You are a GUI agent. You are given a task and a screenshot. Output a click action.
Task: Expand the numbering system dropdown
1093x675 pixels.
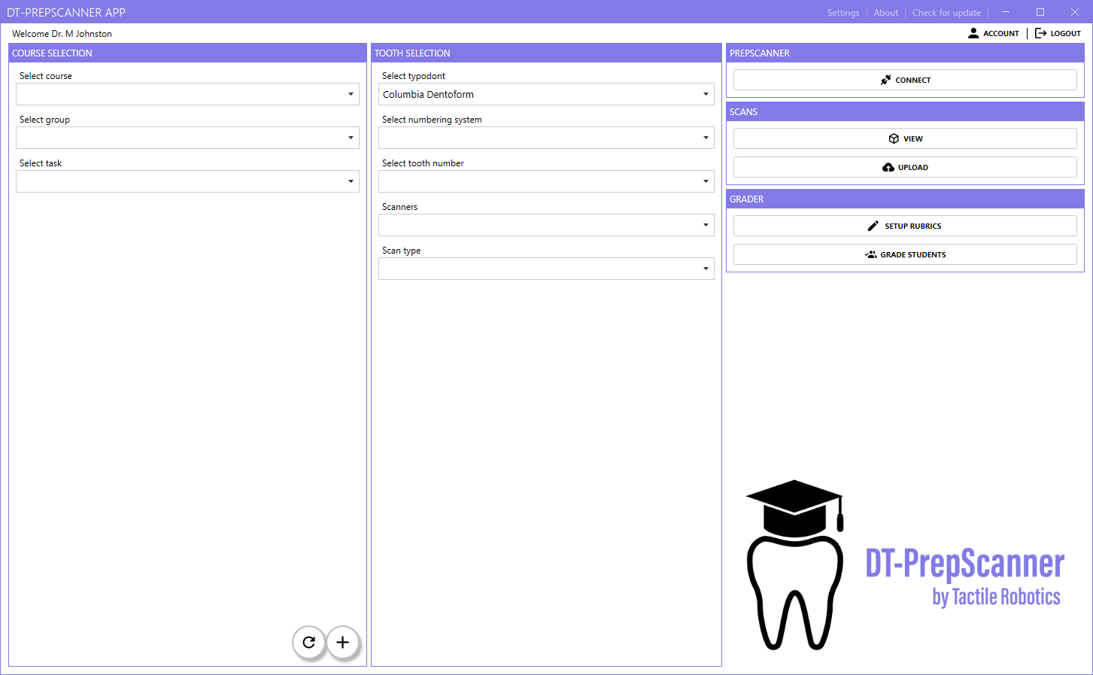(546, 138)
